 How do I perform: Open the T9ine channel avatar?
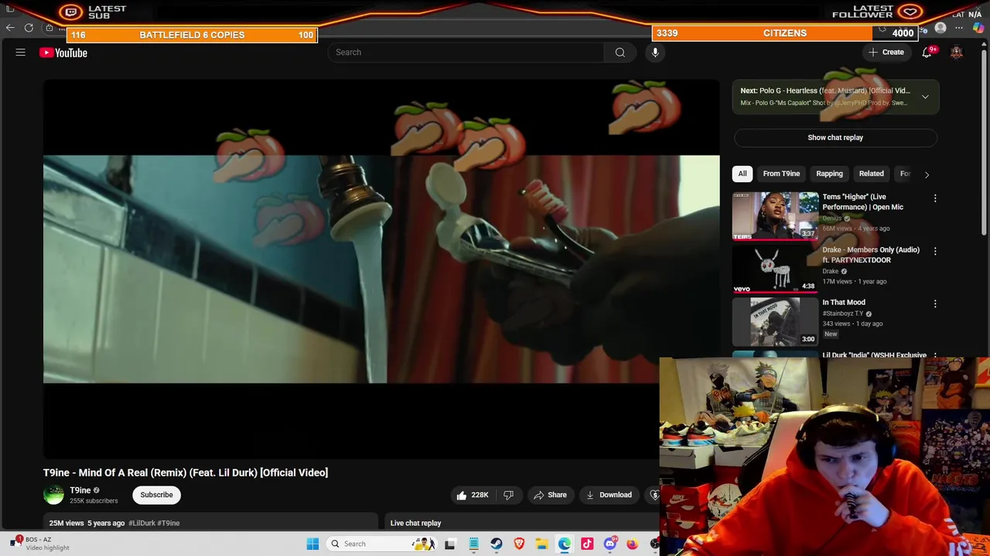[53, 495]
